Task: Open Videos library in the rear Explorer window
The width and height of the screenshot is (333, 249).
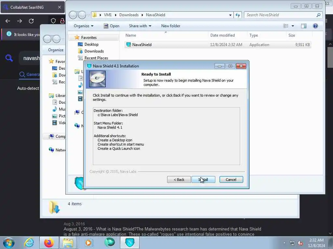Action: pyautogui.click(x=59, y=123)
